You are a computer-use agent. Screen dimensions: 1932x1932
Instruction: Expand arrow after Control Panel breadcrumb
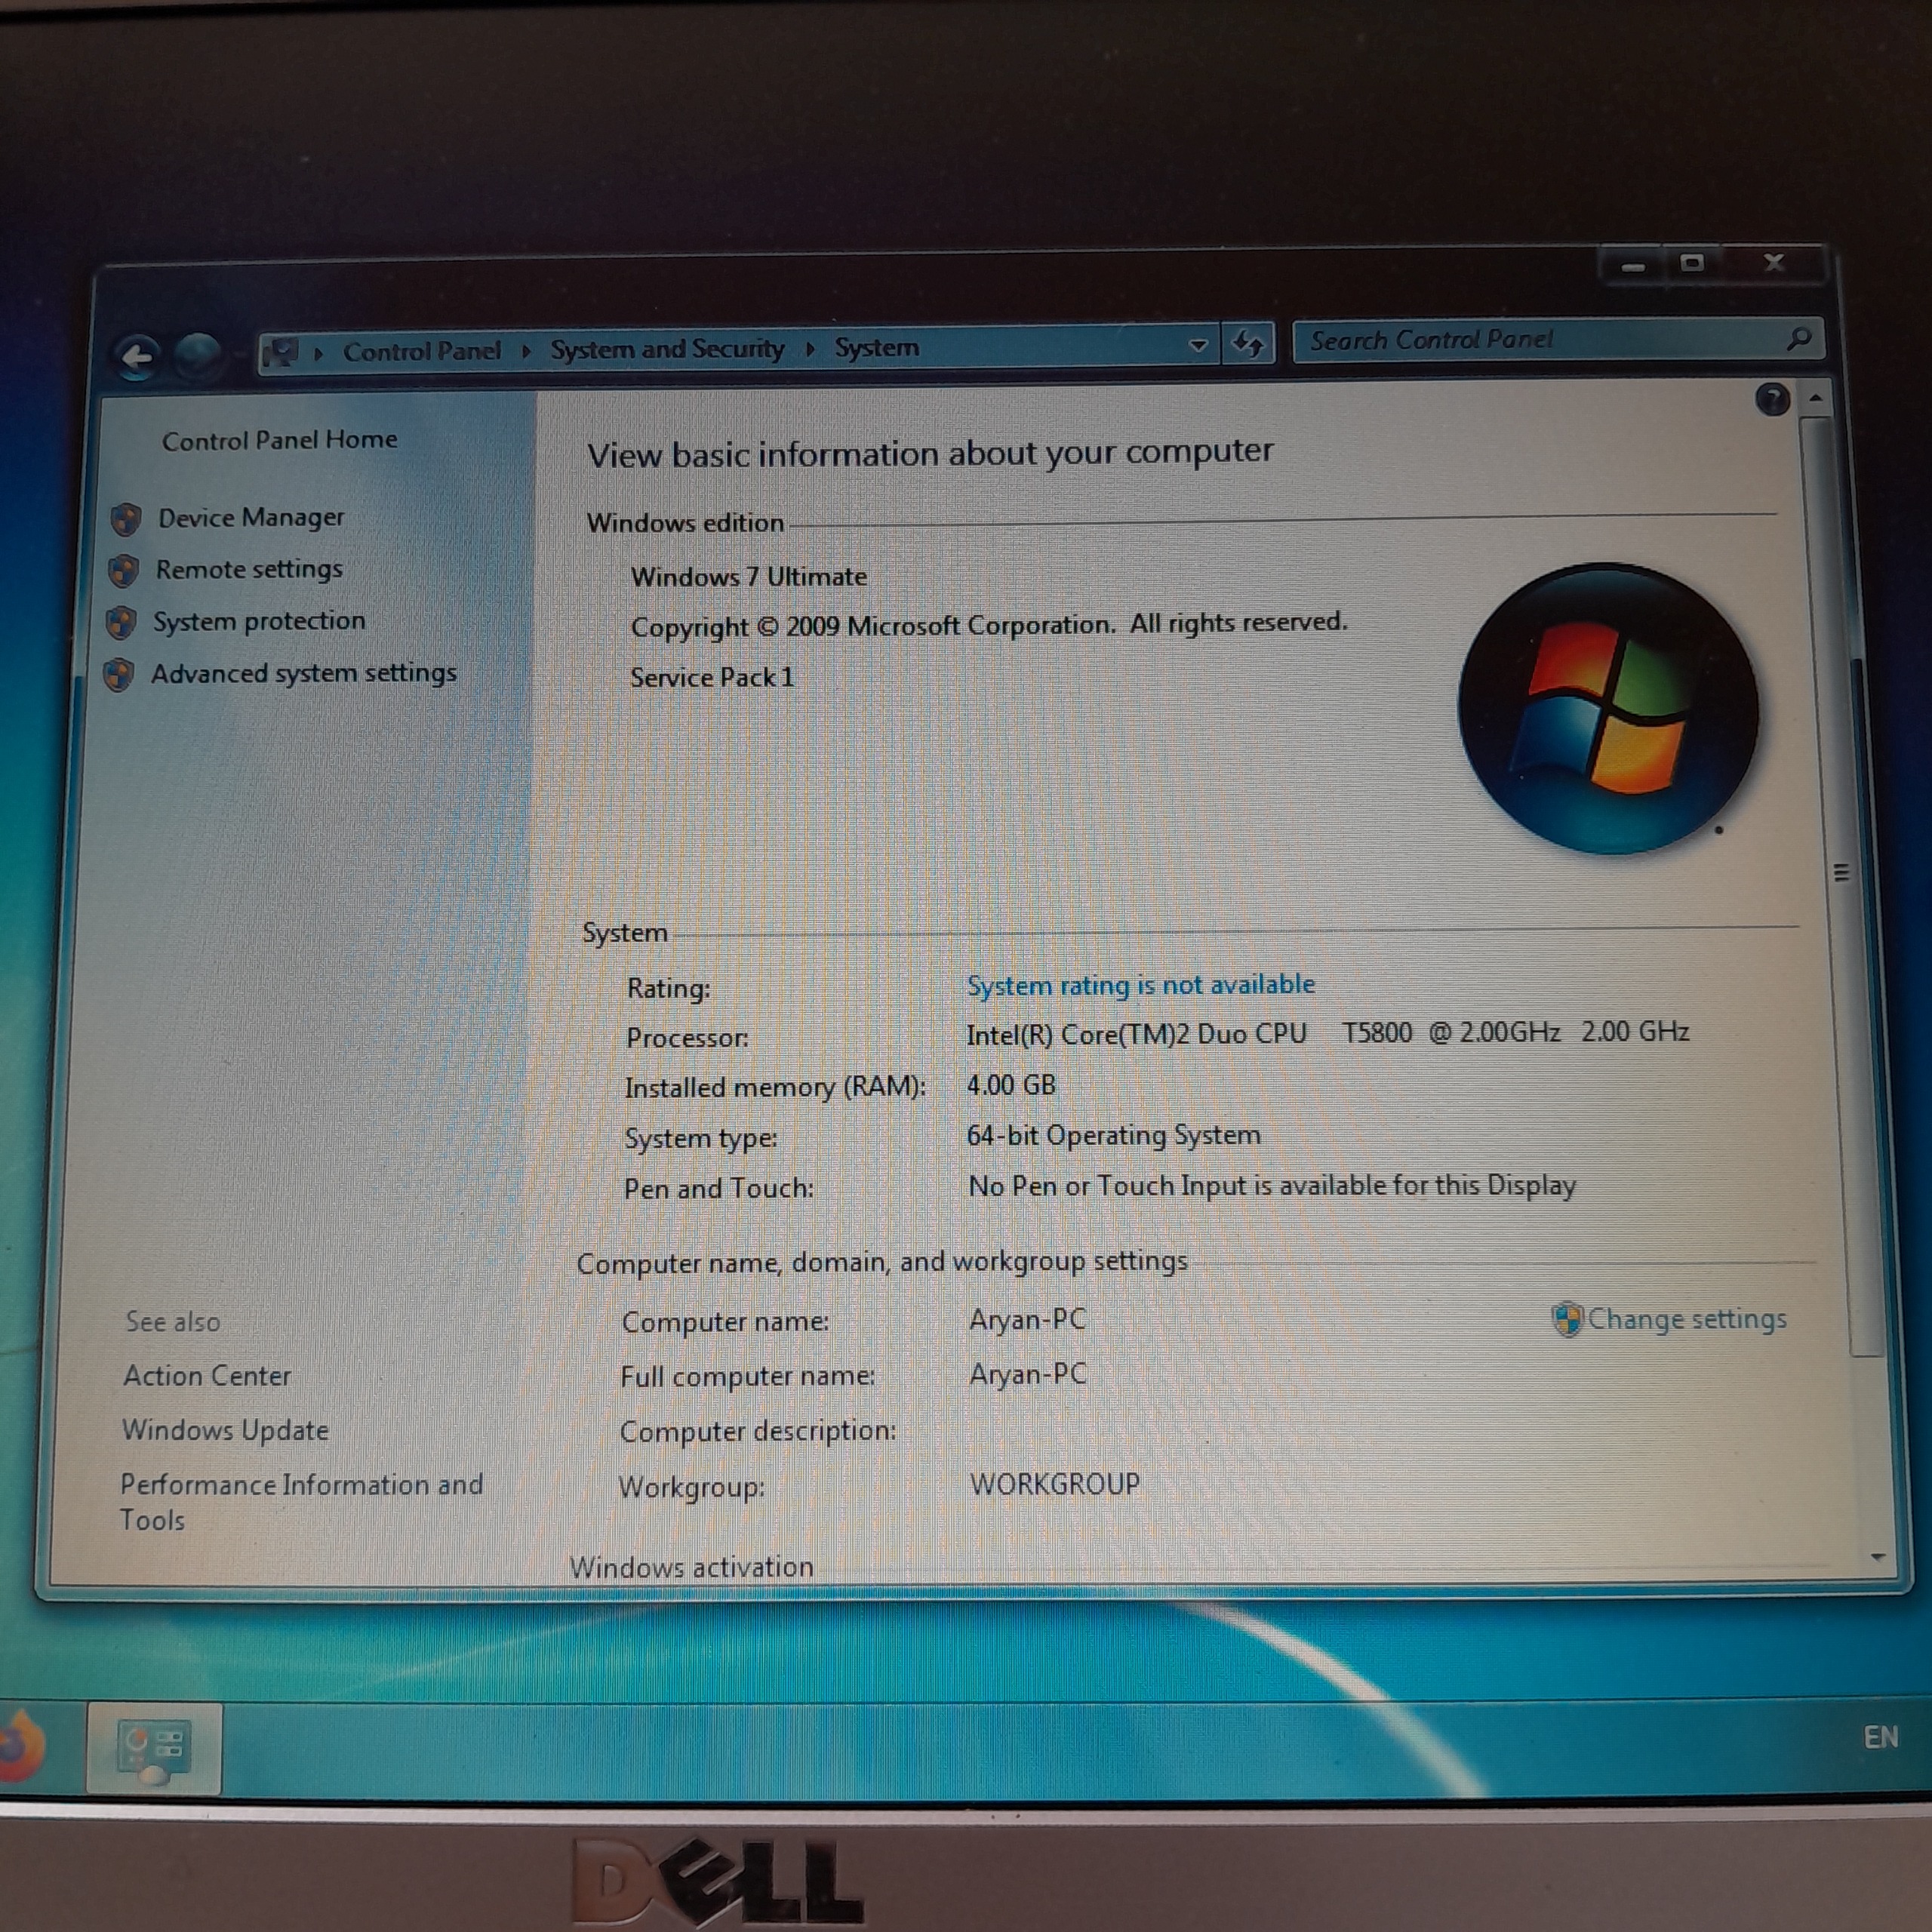(526, 351)
